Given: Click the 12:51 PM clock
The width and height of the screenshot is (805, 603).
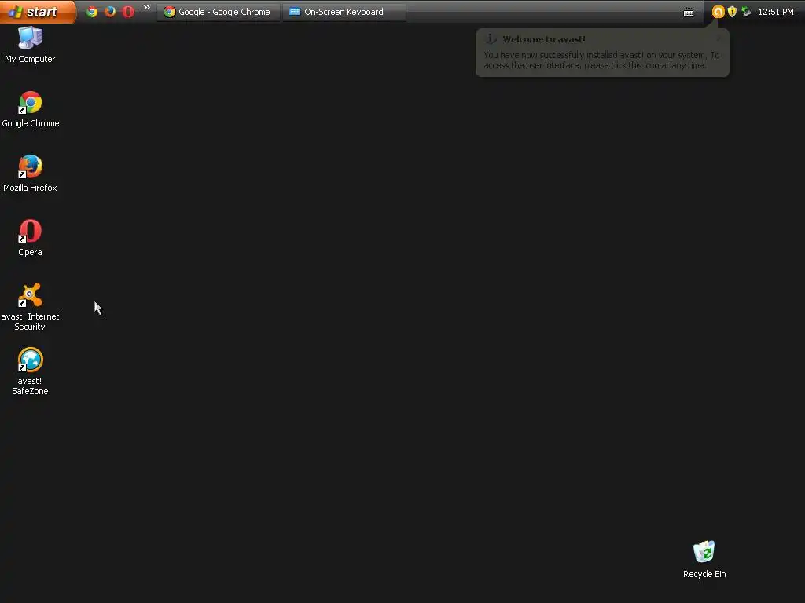Looking at the screenshot, I should [x=776, y=12].
